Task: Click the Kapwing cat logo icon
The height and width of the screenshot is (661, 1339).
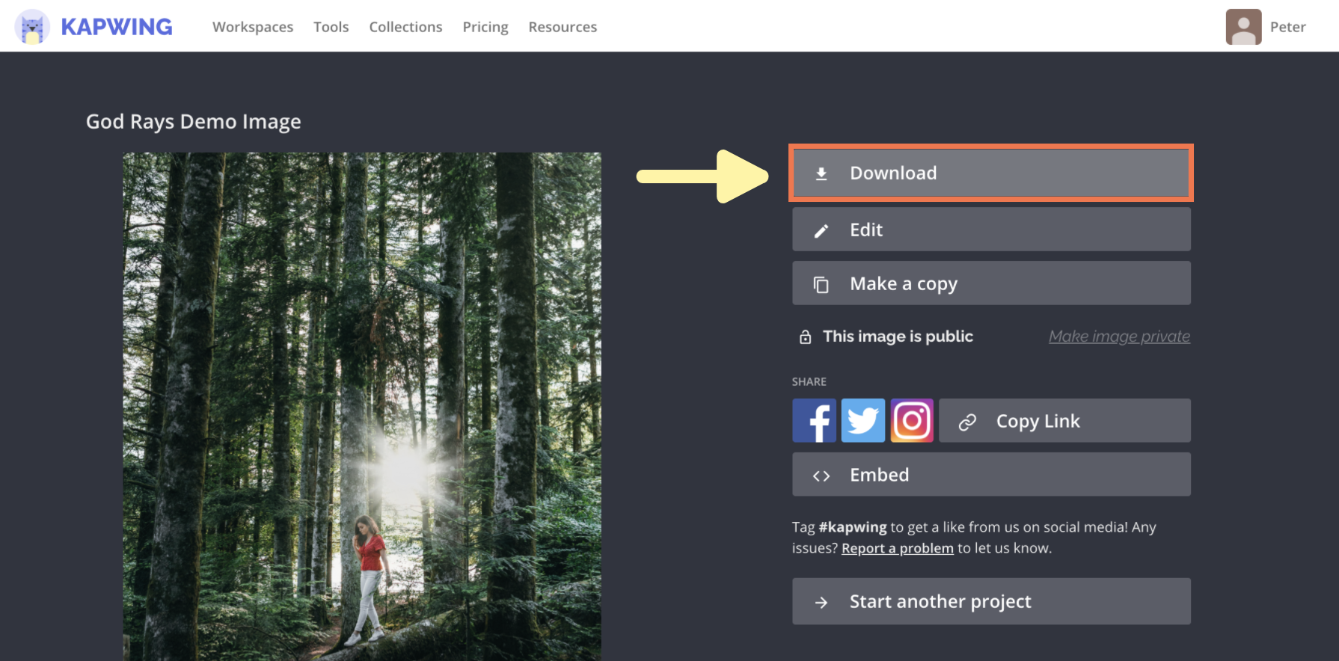Action: pos(32,27)
